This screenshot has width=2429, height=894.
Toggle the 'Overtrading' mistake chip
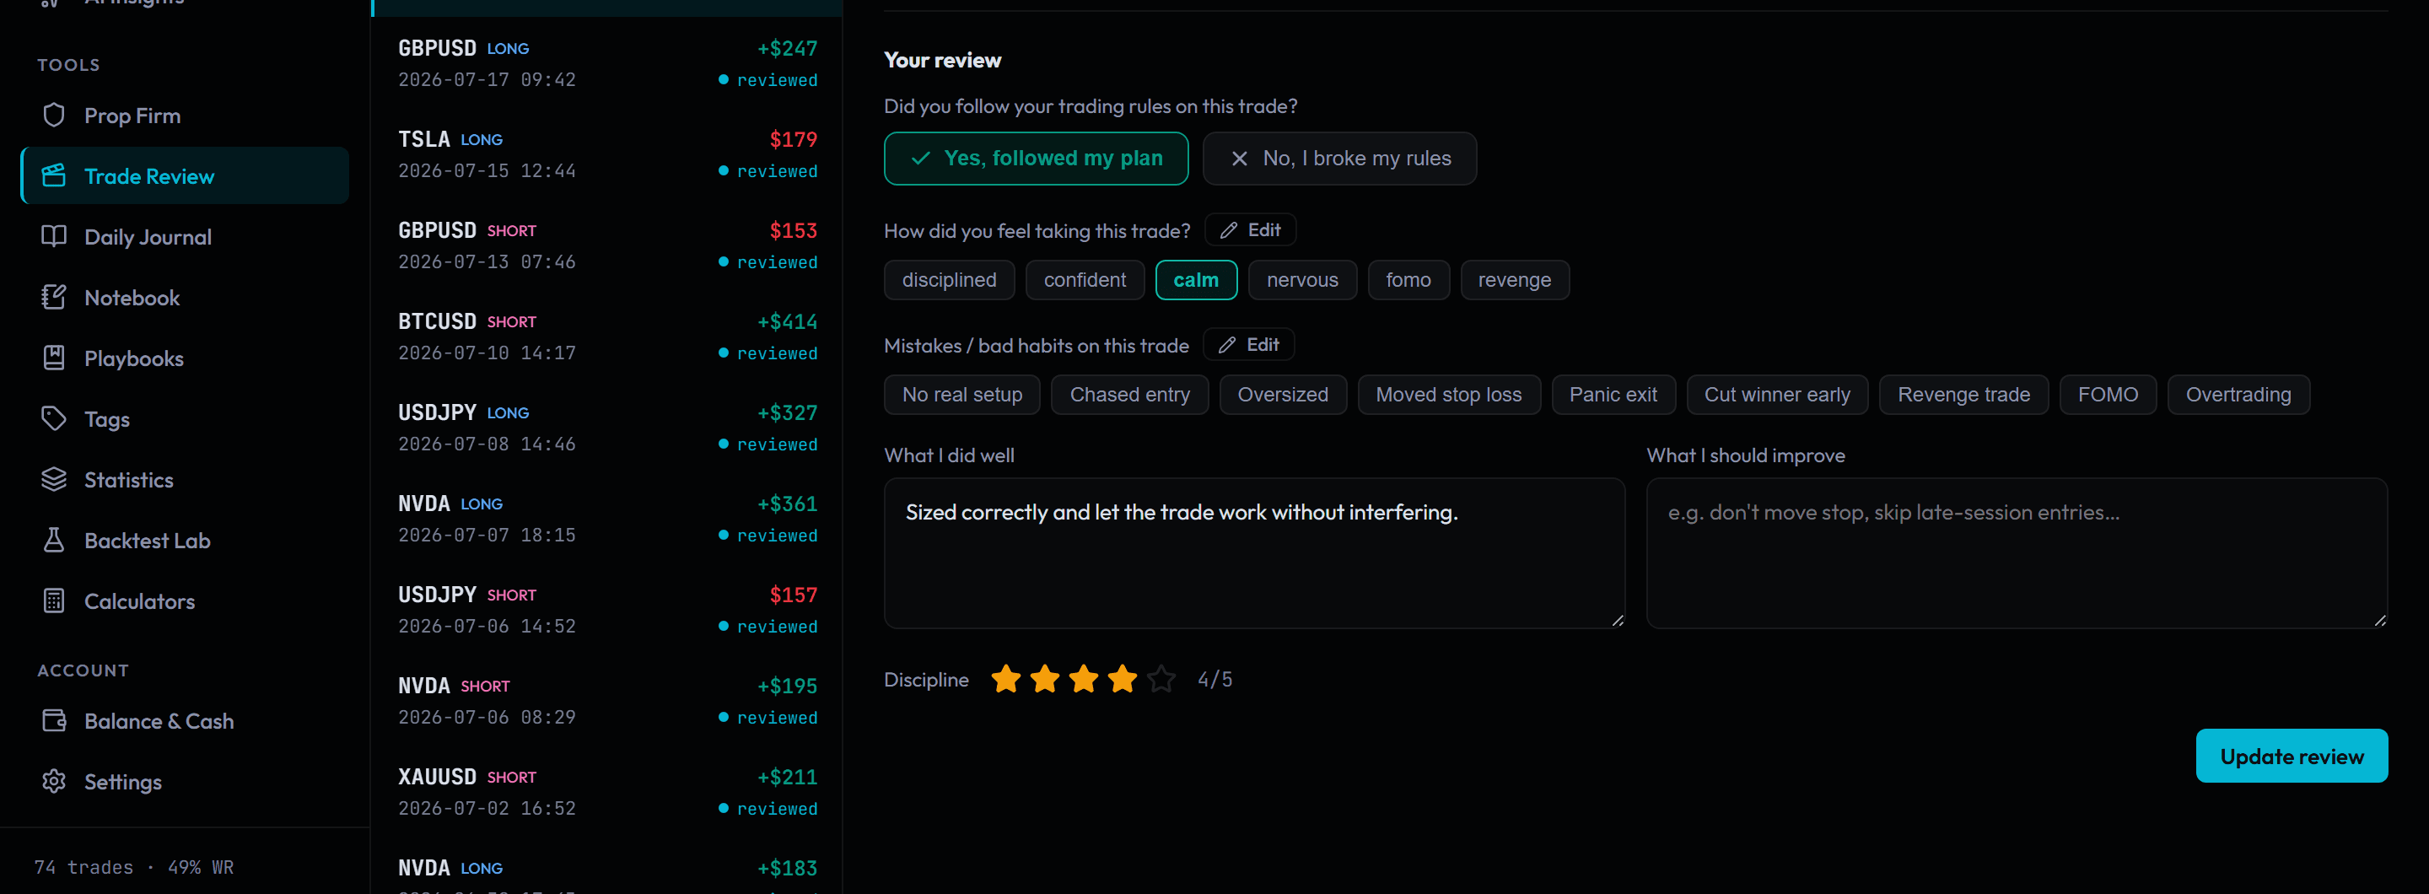pos(2238,394)
